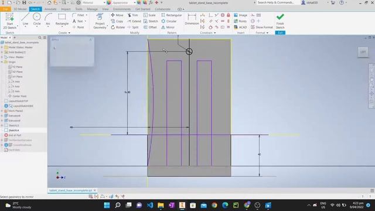
Task: Click fx parameters icon
Action: [x=151, y=2]
